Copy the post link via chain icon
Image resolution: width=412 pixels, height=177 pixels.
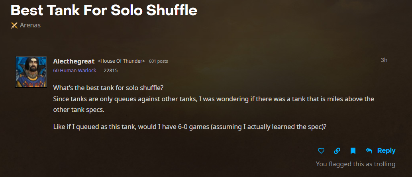tap(337, 151)
